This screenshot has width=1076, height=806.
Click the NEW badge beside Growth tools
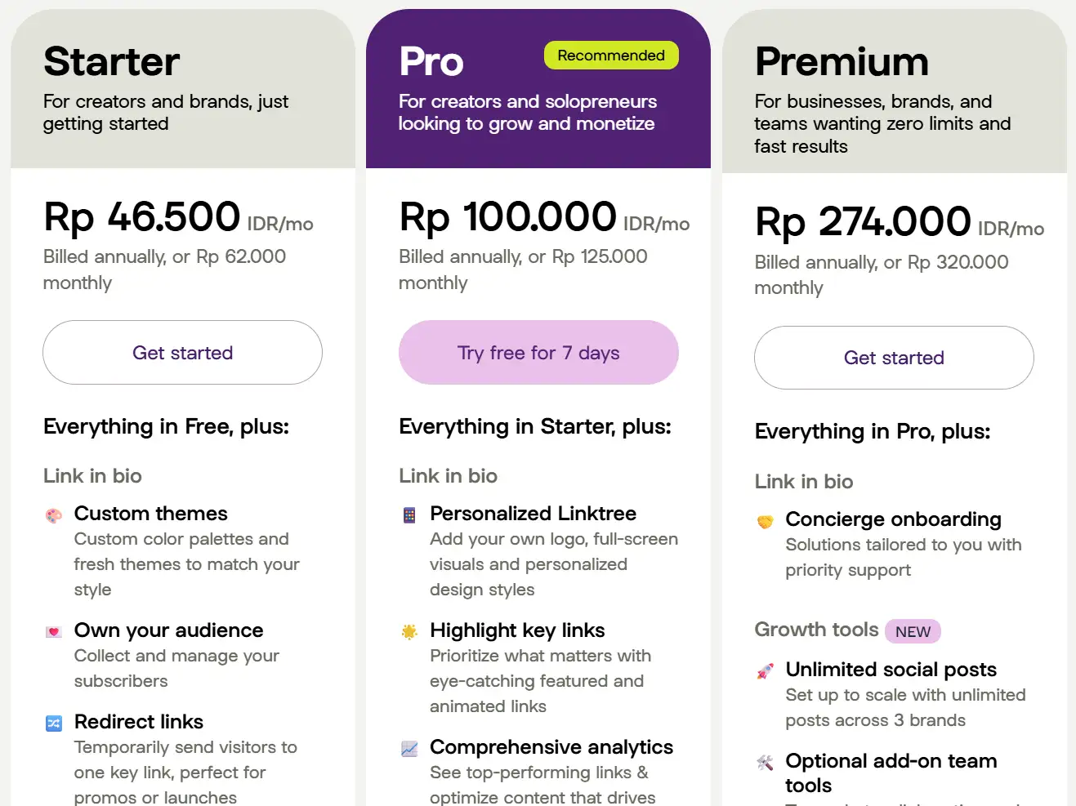(x=913, y=631)
